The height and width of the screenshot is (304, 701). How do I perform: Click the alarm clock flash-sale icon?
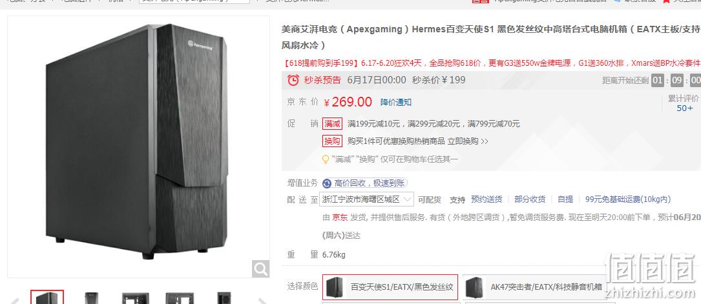tap(293, 80)
